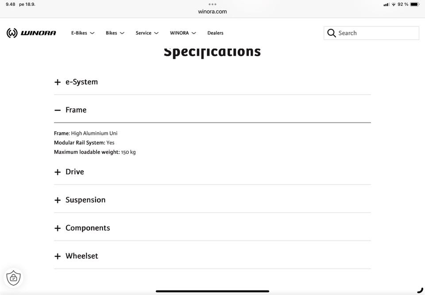Open the privacy shield lock icon

(x=14, y=278)
